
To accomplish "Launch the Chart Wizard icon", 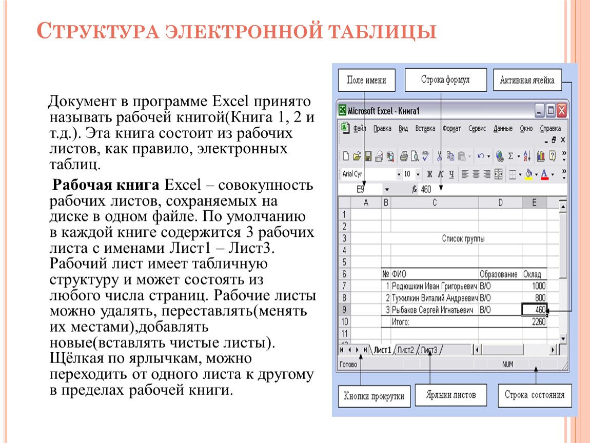I will click(541, 156).
